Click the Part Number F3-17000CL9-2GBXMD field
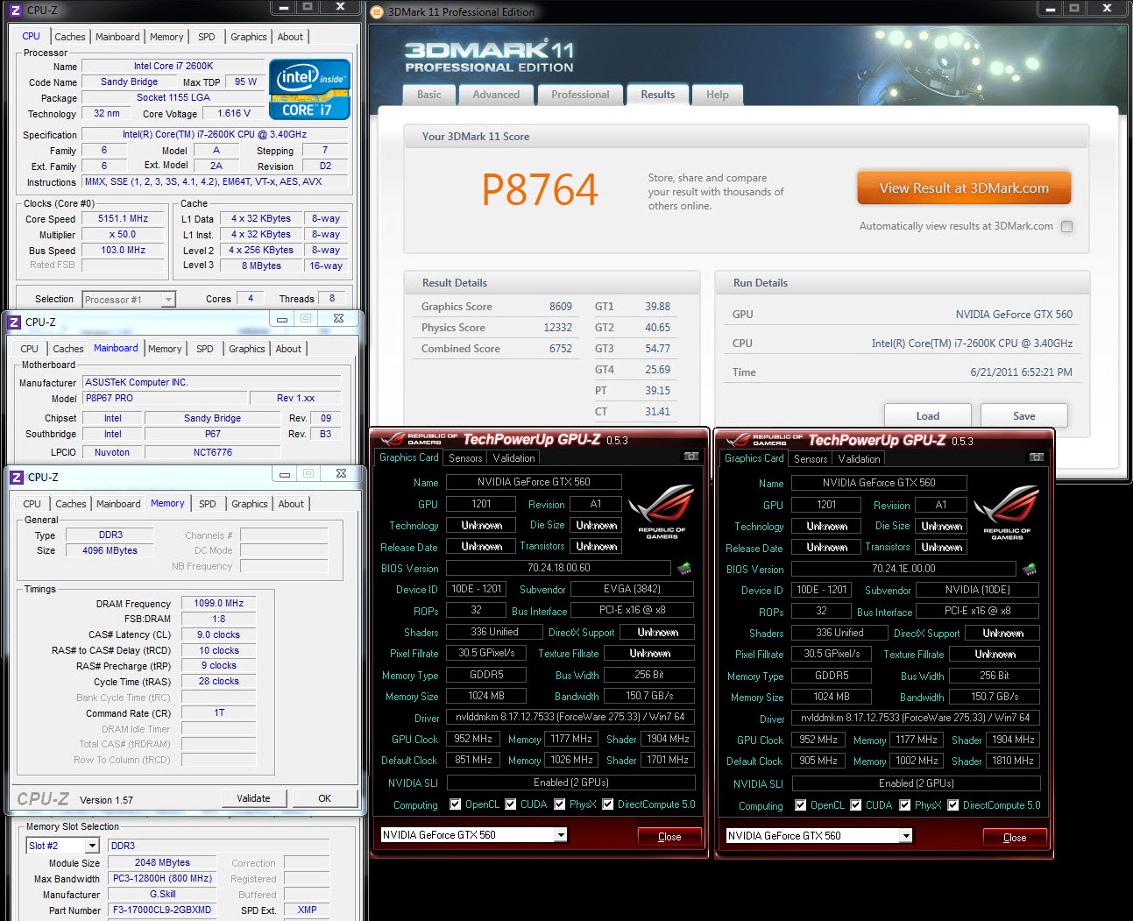The image size is (1133, 921). [x=163, y=910]
